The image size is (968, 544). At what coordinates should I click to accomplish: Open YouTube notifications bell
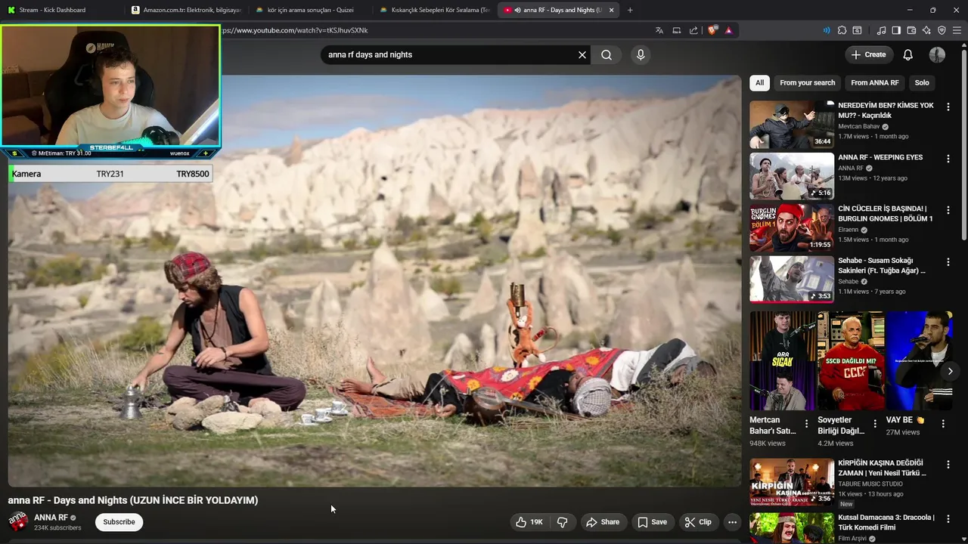(908, 54)
